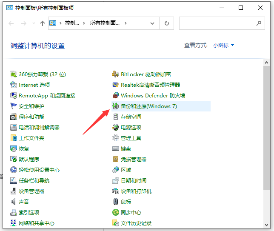Screen dimensions: 274x231
Task: Expand chevron before 控制... breadcrumb
Action: tap(61, 23)
